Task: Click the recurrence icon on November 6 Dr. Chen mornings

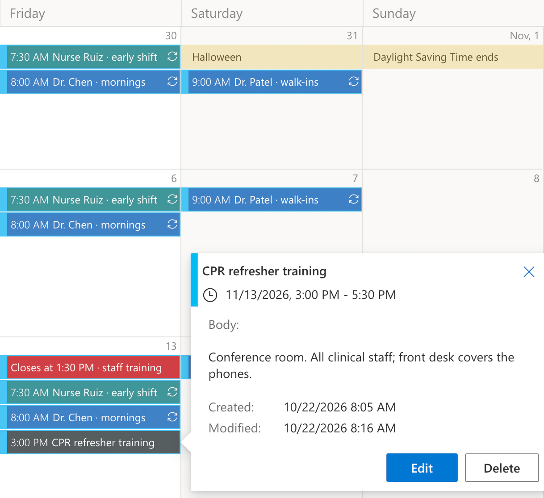Action: (172, 224)
